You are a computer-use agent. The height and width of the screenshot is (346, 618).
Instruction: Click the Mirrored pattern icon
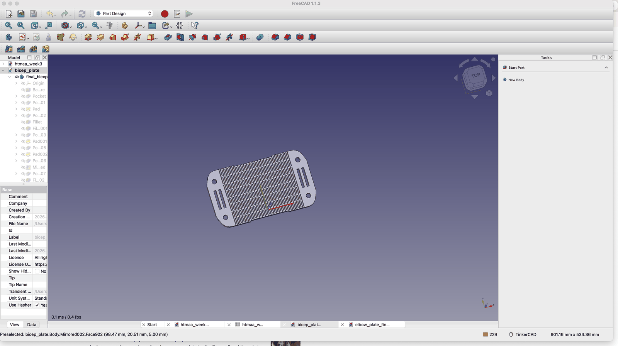[8, 49]
